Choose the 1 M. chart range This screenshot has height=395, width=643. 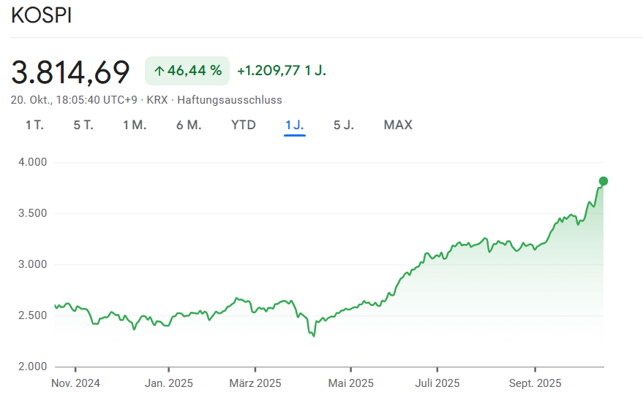pos(135,125)
